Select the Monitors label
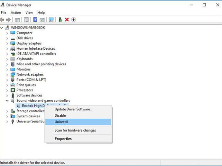The height and width of the screenshot is (166, 222). (23, 69)
